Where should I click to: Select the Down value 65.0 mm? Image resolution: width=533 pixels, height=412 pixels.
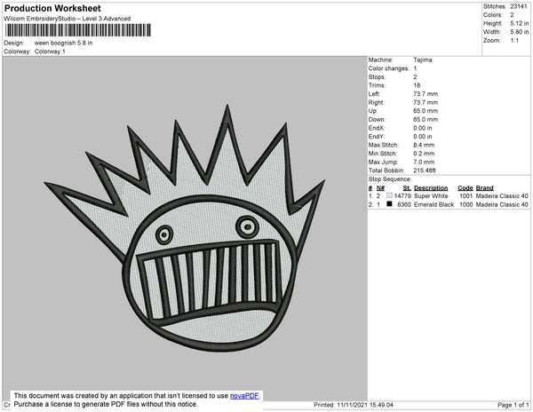(x=426, y=120)
